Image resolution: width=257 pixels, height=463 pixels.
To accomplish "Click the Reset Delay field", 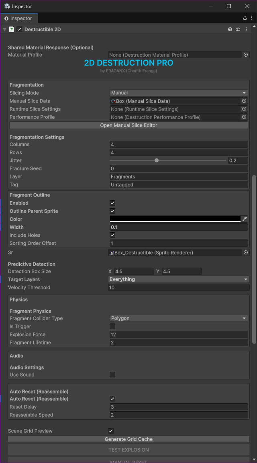I will pyautogui.click(x=179, y=407).
